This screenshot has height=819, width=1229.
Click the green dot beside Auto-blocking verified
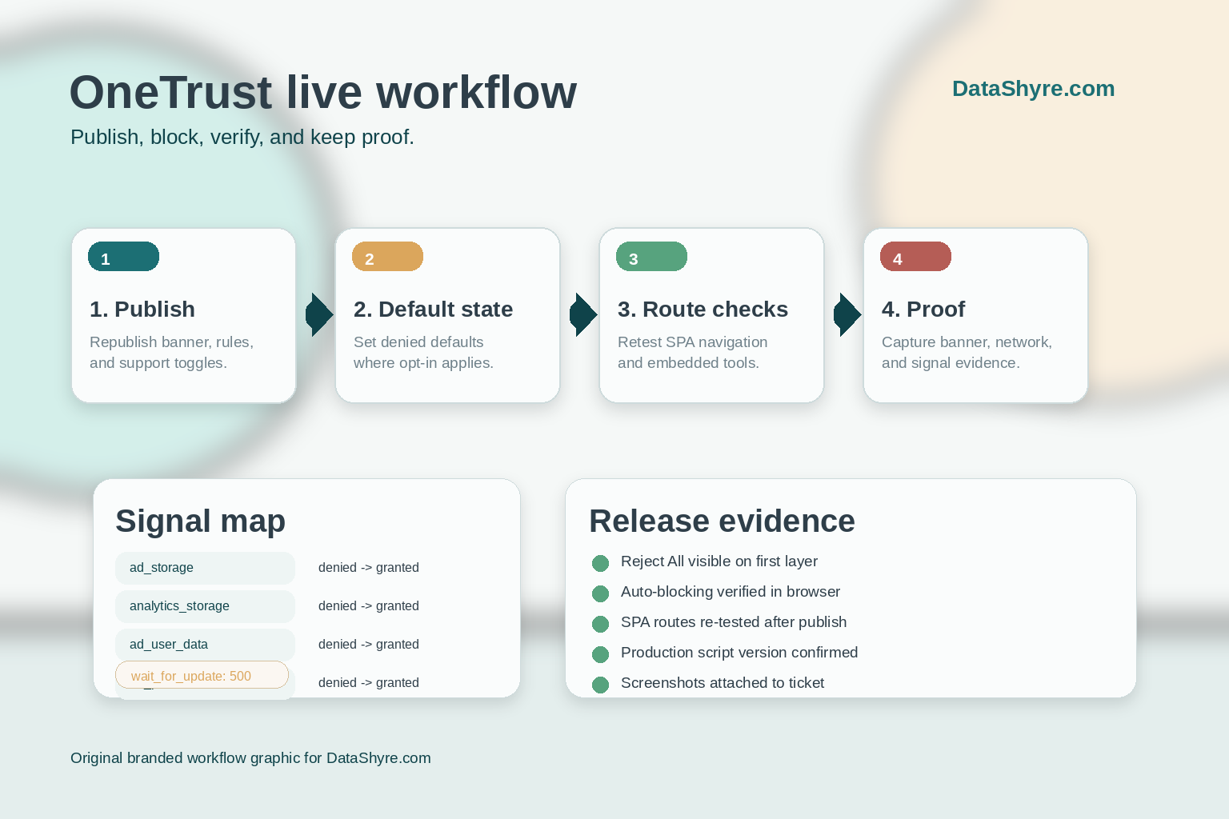[600, 593]
